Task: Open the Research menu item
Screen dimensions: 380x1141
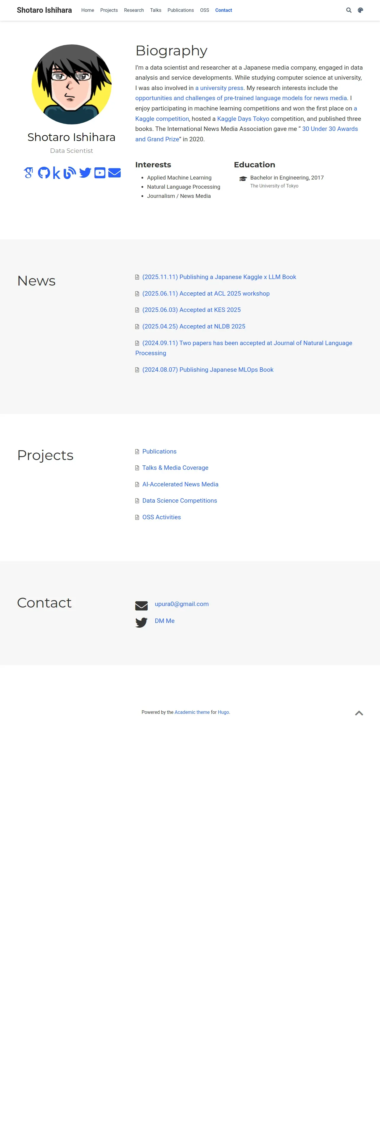Action: (x=133, y=10)
